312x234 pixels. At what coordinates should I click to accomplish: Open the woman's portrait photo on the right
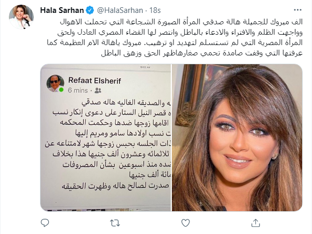pos(237,138)
